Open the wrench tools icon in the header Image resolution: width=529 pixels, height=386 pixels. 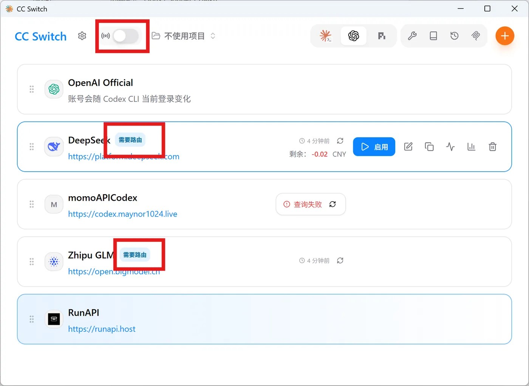coord(412,36)
